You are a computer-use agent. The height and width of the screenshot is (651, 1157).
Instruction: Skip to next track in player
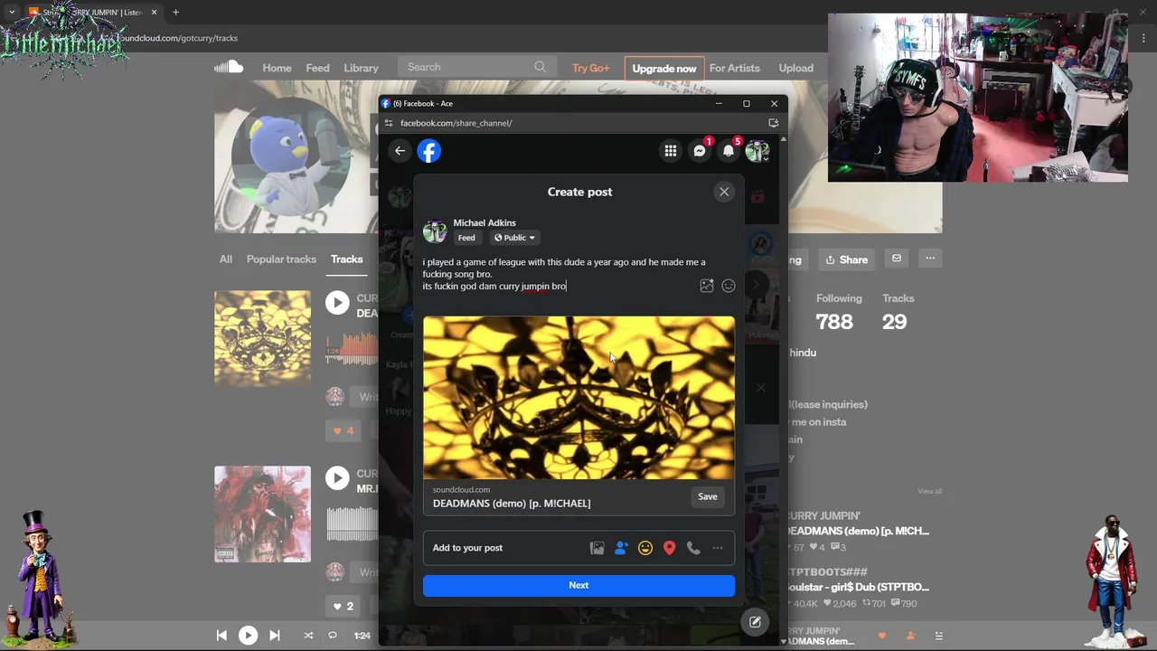tap(275, 636)
